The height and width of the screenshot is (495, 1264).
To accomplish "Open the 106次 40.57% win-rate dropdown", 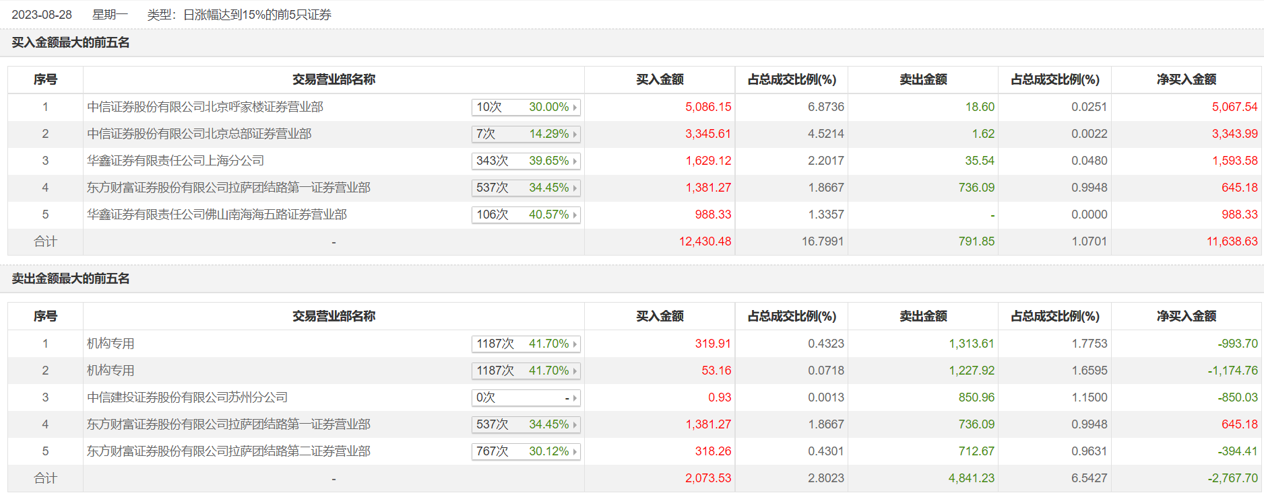I will tap(526, 215).
